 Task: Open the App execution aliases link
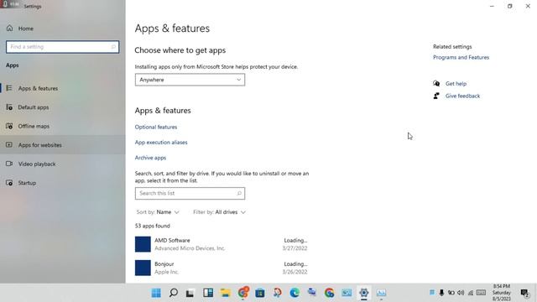[161, 143]
